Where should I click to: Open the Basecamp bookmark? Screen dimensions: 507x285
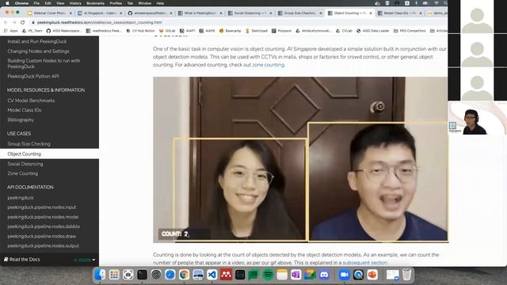[x=231, y=31]
